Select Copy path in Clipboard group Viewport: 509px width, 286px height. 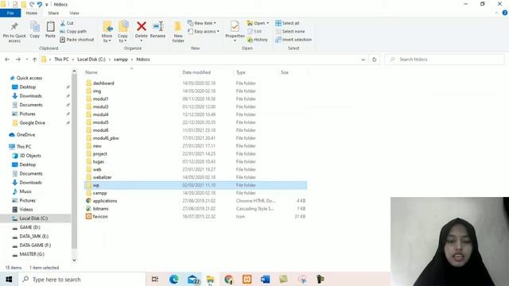(73, 32)
